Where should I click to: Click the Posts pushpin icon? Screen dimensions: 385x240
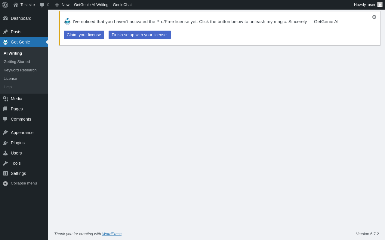click(5, 32)
